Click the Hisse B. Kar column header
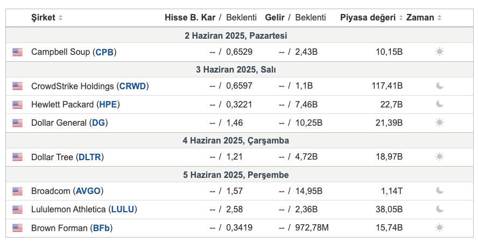 190,18
